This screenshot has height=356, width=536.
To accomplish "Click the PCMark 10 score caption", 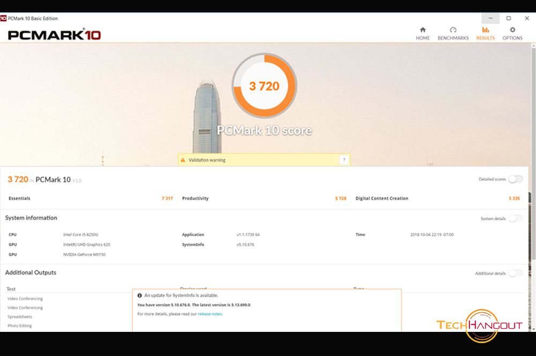I will pos(264,130).
